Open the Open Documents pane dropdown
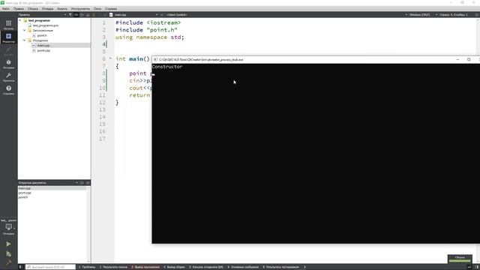This screenshot has width=480, height=270. (76, 183)
